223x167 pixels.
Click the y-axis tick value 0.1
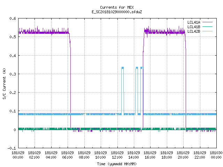tap(13, 111)
